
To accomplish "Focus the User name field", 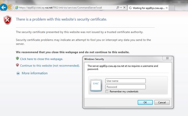I will click(125, 81).
